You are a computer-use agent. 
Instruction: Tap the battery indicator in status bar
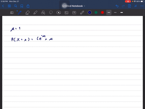pos(142,2)
